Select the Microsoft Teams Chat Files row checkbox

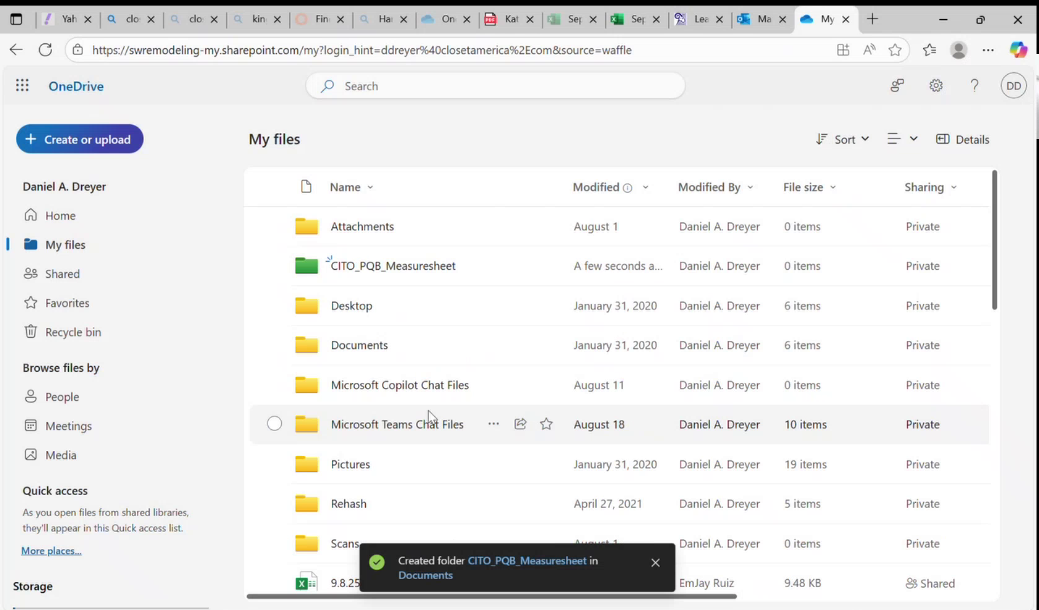coord(274,423)
